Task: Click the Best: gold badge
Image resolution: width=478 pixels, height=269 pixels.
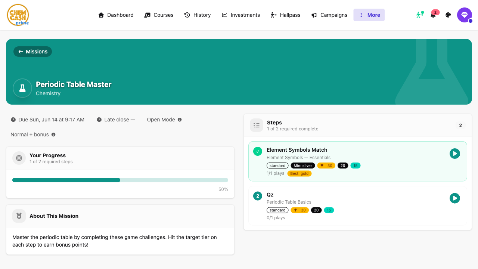Action: [299, 173]
